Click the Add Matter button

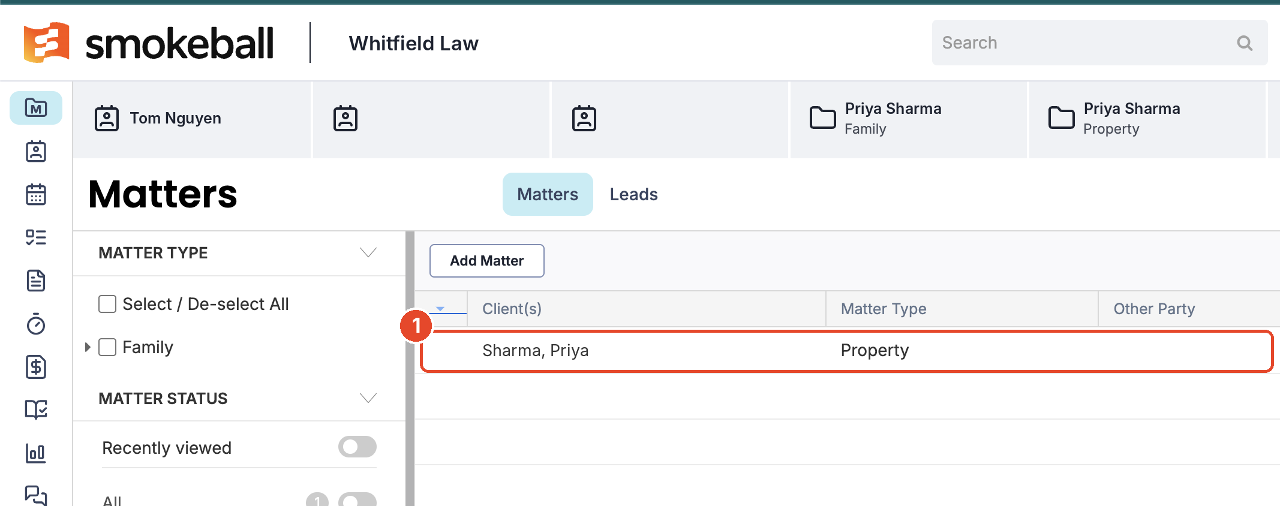(487, 261)
